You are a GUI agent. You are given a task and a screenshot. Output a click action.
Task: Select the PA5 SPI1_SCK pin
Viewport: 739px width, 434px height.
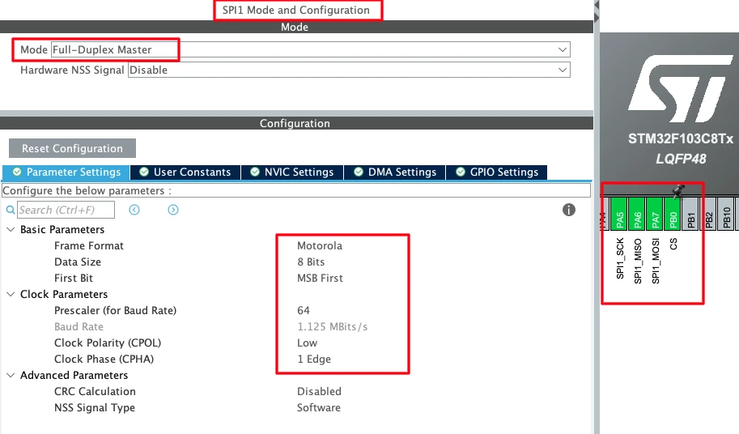tap(620, 219)
